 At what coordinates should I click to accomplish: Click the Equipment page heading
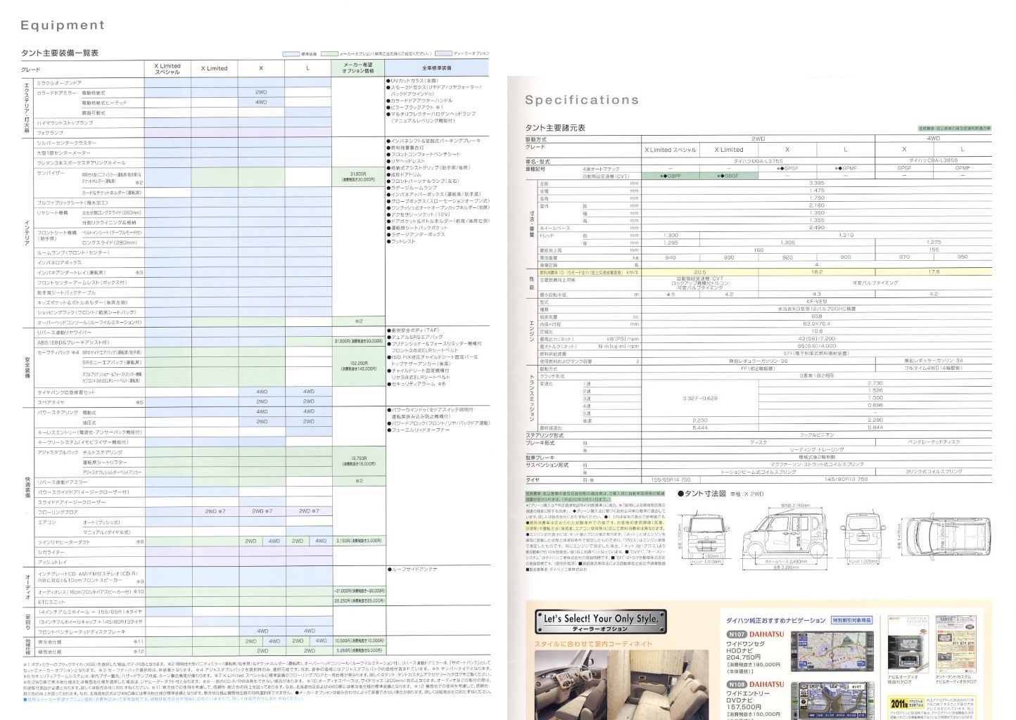click(63, 25)
